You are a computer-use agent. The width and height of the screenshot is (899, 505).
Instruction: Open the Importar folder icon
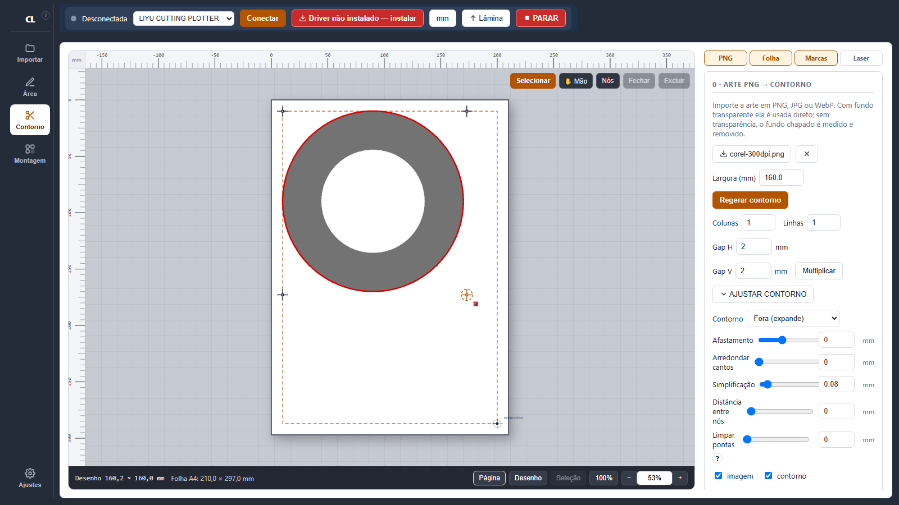coord(30,53)
